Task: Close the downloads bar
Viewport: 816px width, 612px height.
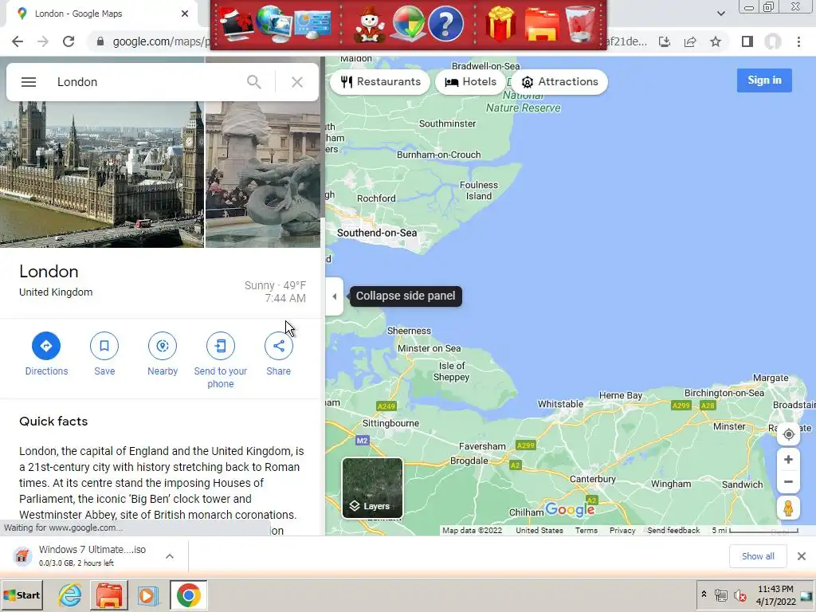Action: click(x=802, y=556)
